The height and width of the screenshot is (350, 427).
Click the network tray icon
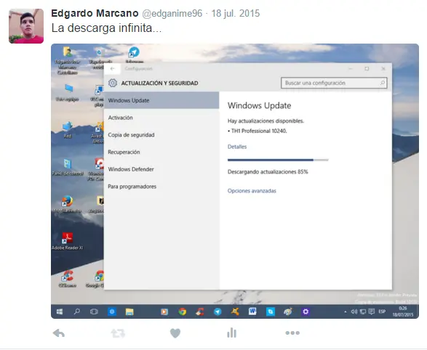click(363, 312)
